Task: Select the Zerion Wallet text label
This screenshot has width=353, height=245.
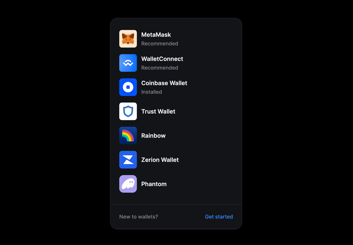Action: click(160, 160)
